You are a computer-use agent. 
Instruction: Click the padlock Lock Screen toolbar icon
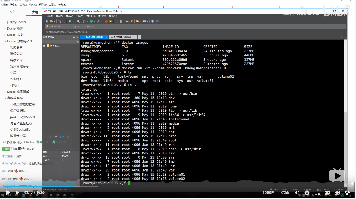tap(121, 21)
